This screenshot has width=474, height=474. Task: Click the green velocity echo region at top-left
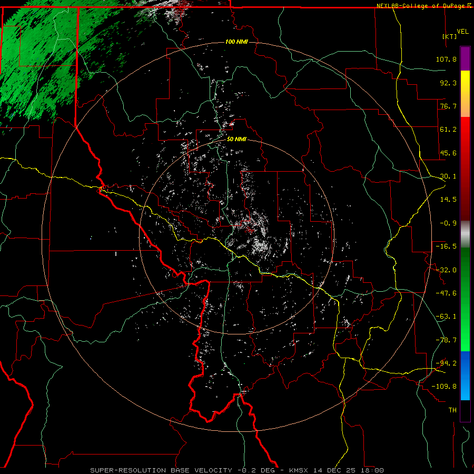(x=39, y=61)
